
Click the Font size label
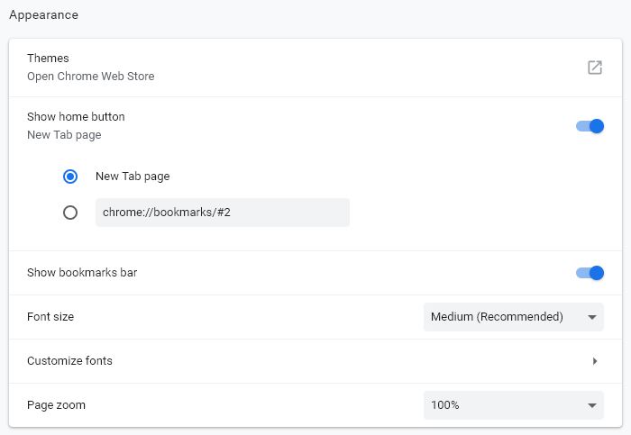[x=50, y=317]
